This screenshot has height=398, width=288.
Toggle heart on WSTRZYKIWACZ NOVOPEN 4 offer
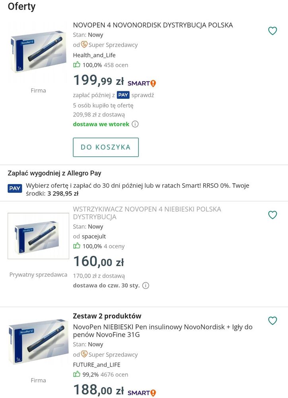click(272, 215)
